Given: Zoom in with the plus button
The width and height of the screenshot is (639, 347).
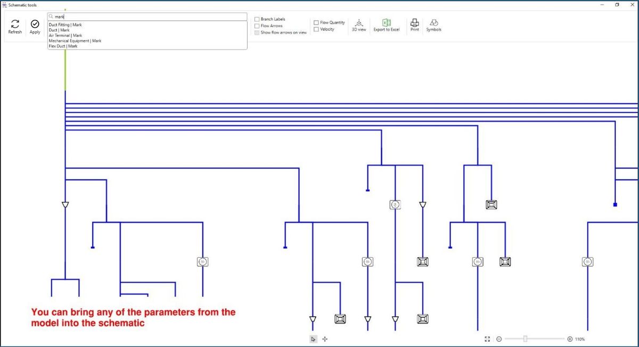Looking at the screenshot, I should click(x=570, y=339).
